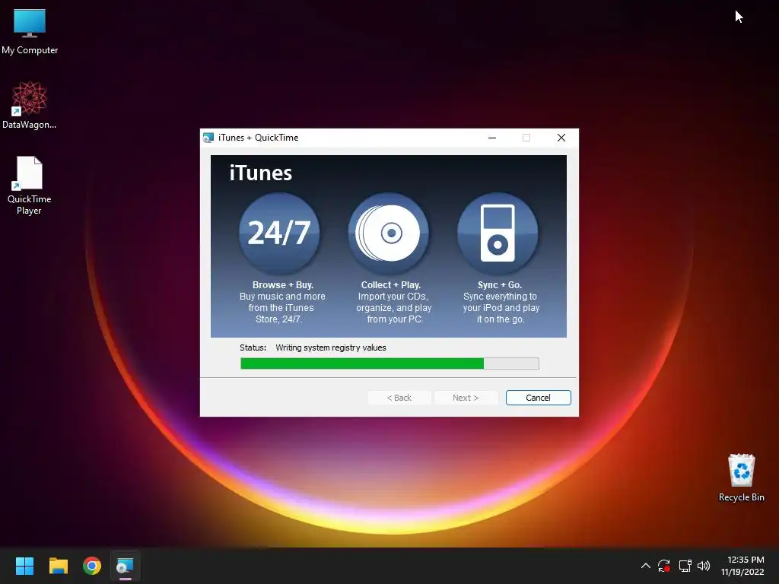
Task: Click the iTunes heading in the banner
Action: point(261,173)
